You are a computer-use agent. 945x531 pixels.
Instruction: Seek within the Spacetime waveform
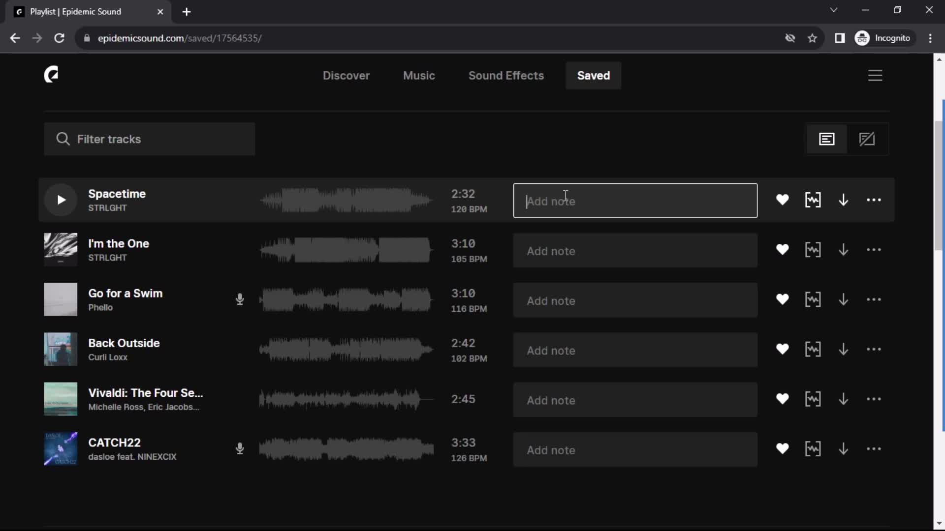pos(346,200)
